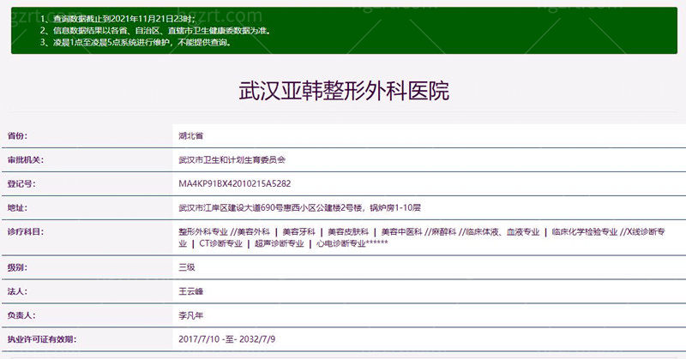The width and height of the screenshot is (686, 359).
Task: Select the 临床化学检验专业 entry
Action: tap(585, 231)
